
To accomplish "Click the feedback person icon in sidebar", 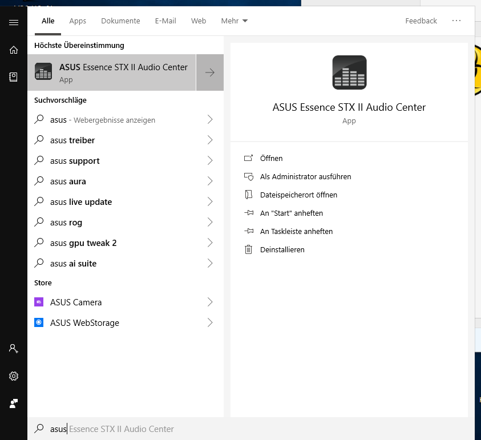I will 14,403.
